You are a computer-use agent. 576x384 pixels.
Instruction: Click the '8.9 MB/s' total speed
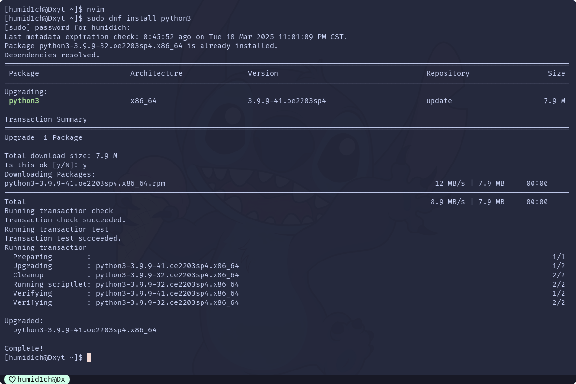tap(448, 202)
